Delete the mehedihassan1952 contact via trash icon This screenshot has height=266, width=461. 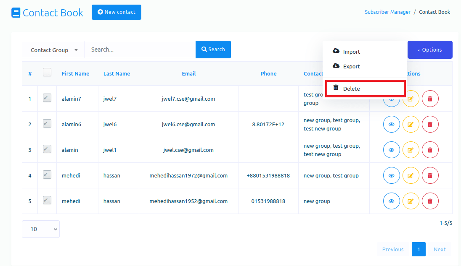coord(430,201)
